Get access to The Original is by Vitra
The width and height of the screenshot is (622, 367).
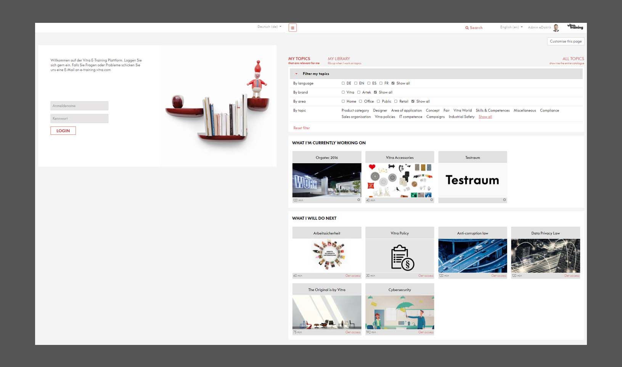tap(353, 332)
